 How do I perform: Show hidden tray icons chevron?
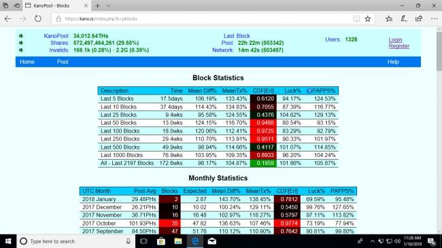pos(373,241)
